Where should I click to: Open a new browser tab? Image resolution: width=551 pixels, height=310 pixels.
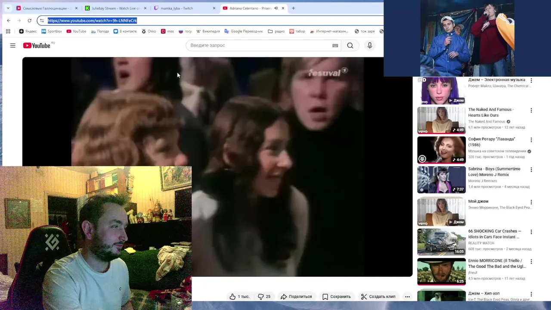(x=293, y=8)
